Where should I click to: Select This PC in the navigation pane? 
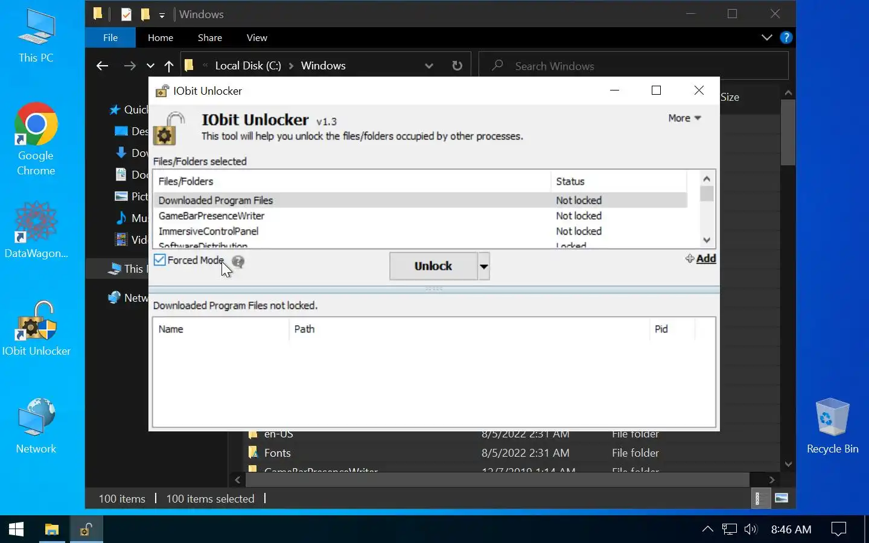[127, 269]
